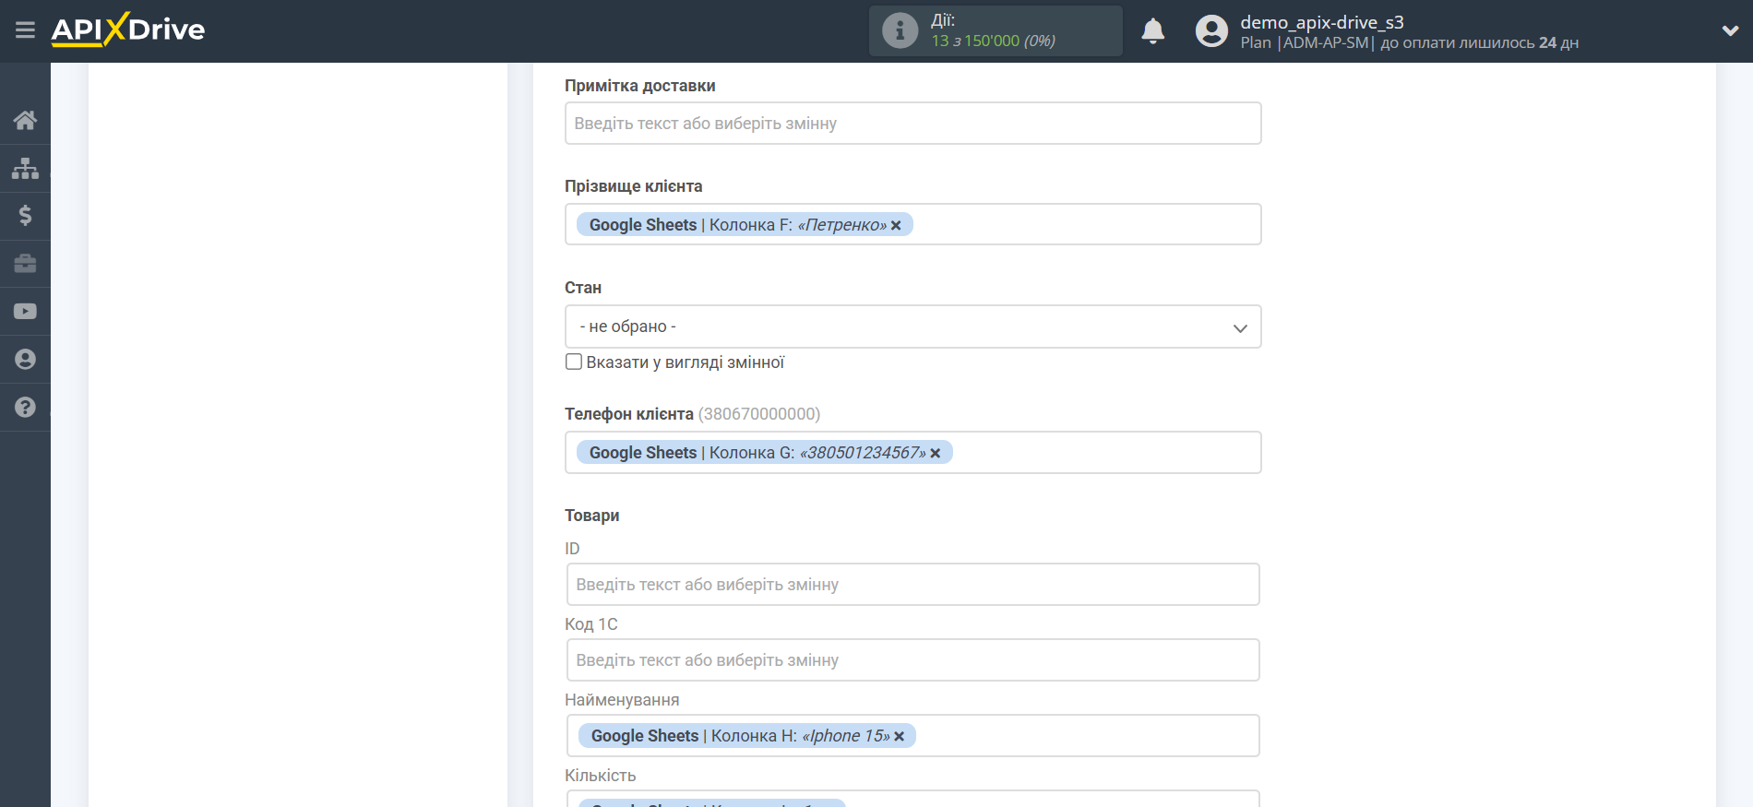Select the Google Sheets Колонка H tag
The height and width of the screenshot is (807, 1753).
[x=747, y=735]
